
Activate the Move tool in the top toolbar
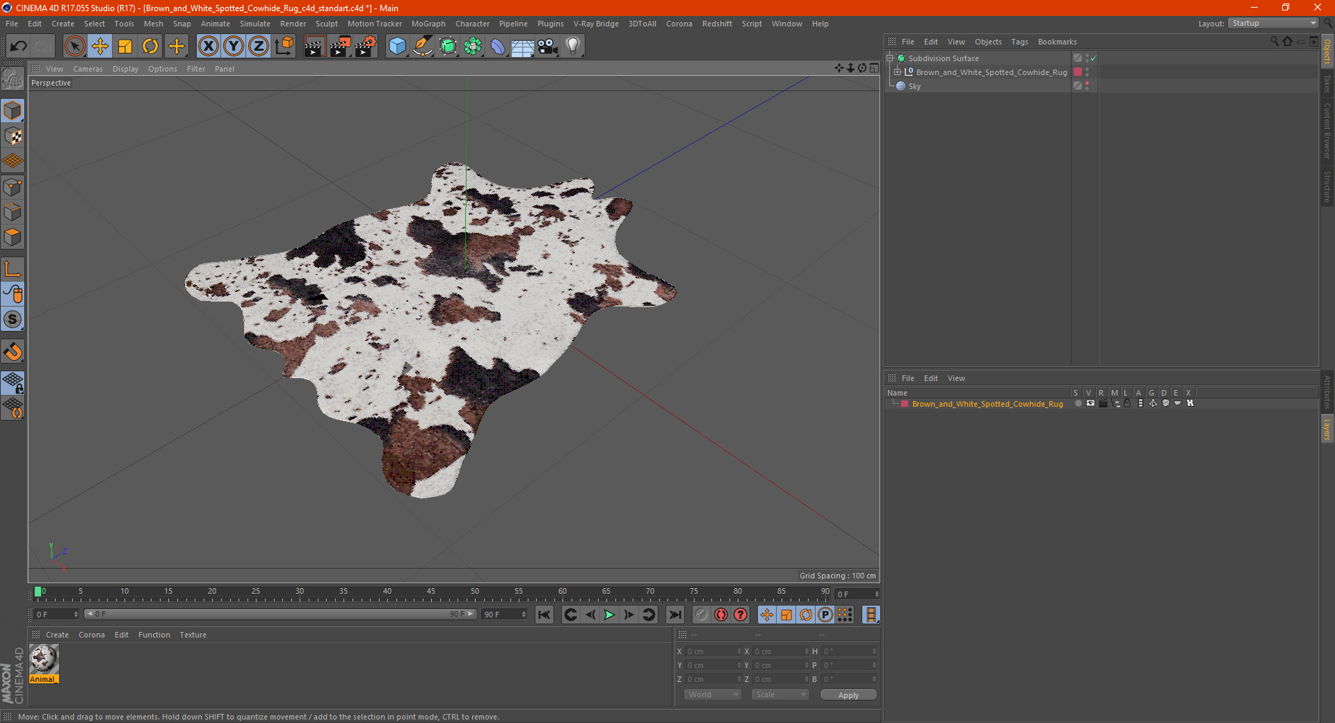[99, 47]
